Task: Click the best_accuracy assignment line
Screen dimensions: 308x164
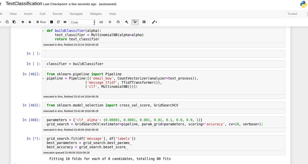Action: [87, 147]
